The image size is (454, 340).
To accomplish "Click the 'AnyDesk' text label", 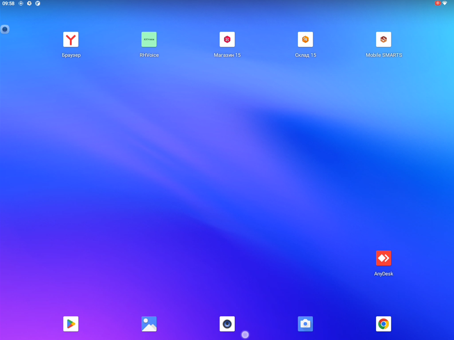I will [384, 274].
